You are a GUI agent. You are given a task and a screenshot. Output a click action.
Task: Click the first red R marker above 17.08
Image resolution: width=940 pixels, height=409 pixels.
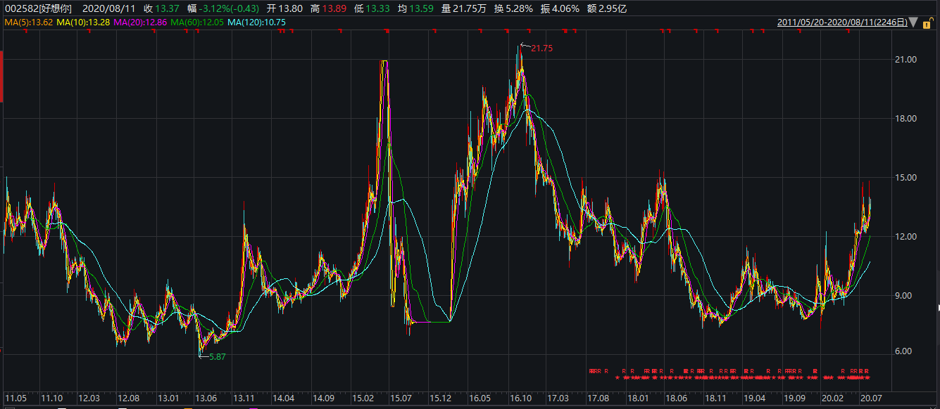coord(591,371)
